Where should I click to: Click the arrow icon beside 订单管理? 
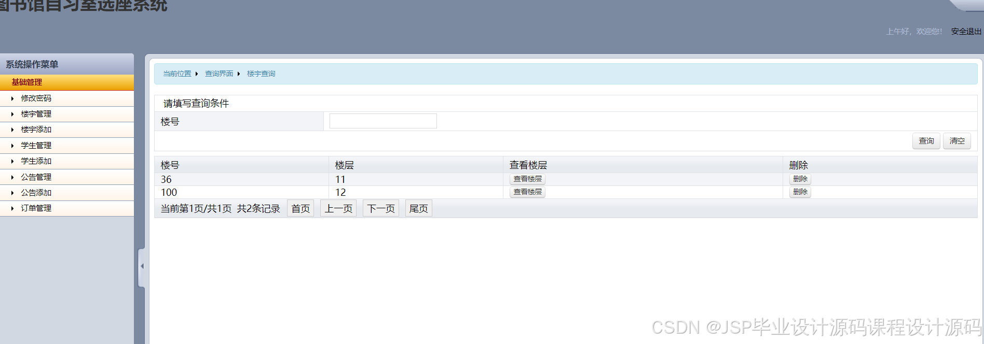[x=12, y=208]
